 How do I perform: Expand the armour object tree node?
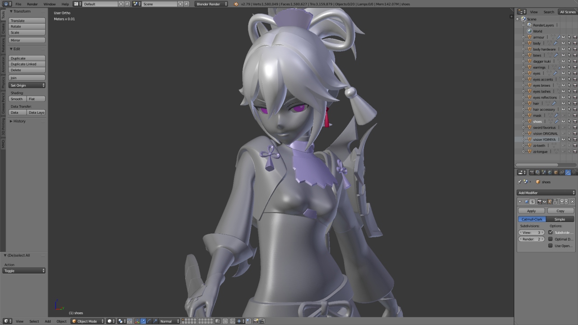click(524, 37)
